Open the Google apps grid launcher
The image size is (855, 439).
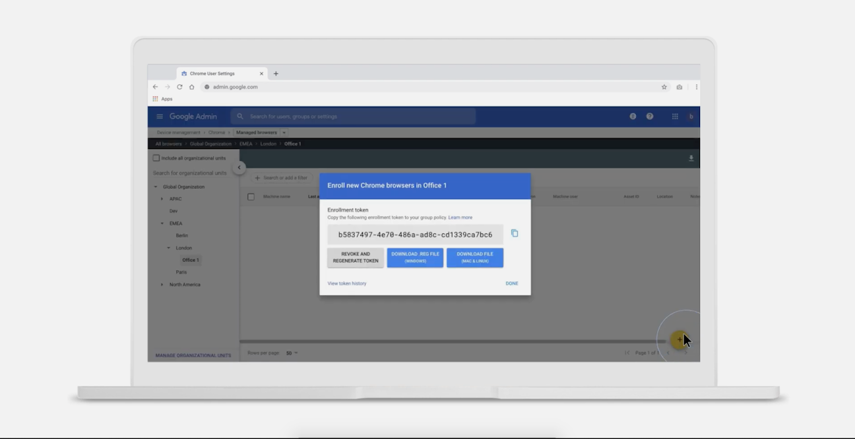click(675, 117)
